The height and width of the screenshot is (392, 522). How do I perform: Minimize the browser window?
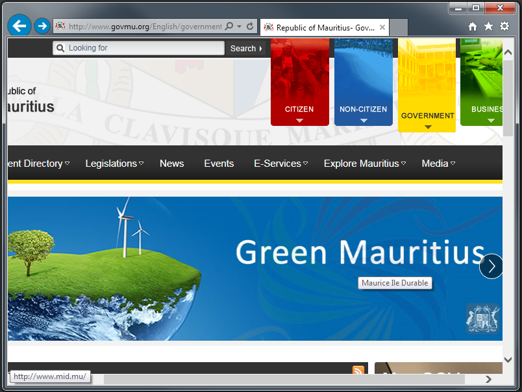pos(458,8)
